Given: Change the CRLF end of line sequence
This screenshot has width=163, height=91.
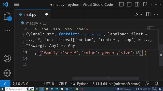Looking at the screenshot, I should point(63,84).
